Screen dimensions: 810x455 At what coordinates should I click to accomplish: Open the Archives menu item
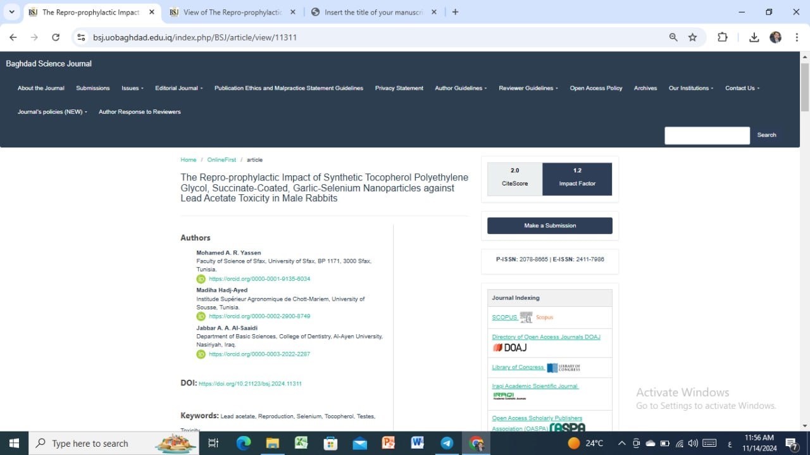[645, 88]
